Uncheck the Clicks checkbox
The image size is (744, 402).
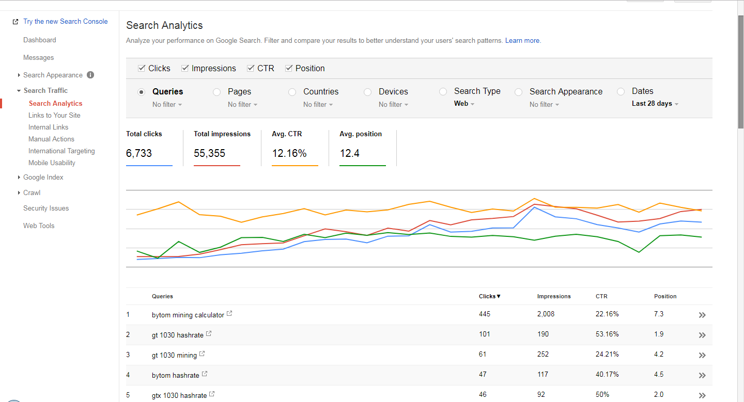coord(142,68)
